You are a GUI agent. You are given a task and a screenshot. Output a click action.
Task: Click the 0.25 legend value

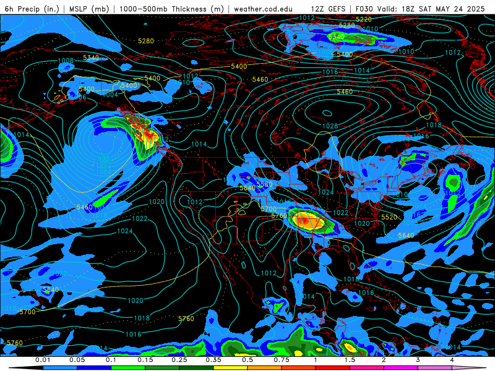(x=179, y=360)
